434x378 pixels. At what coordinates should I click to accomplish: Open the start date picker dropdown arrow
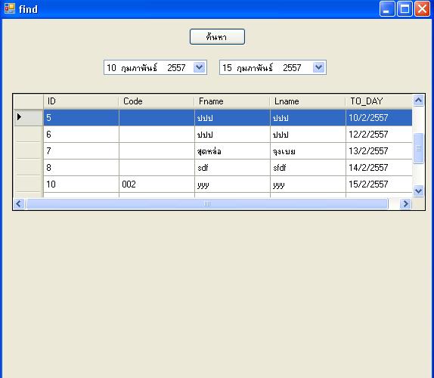click(200, 67)
